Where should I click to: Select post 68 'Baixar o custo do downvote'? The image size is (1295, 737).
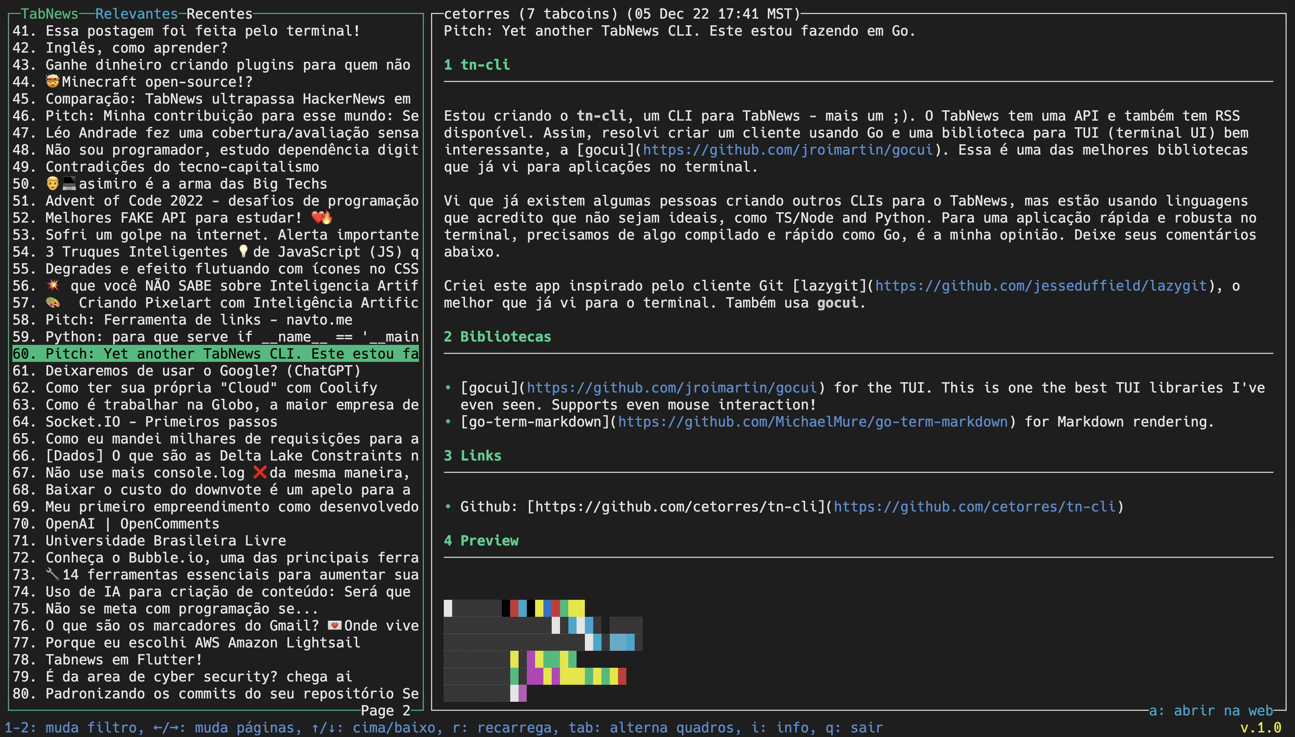(x=215, y=490)
